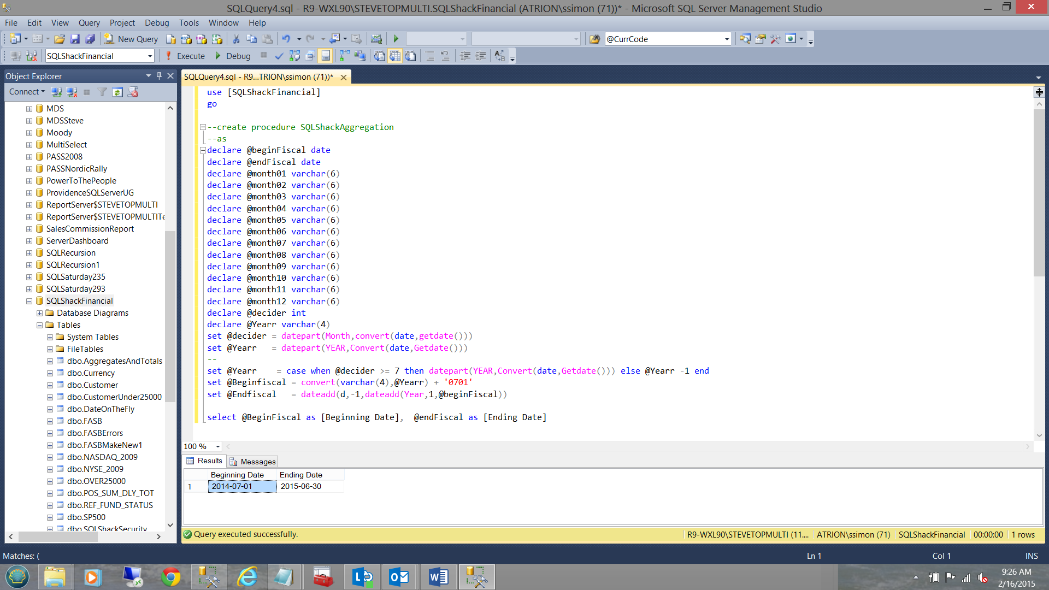Image resolution: width=1049 pixels, height=590 pixels.
Task: Click the Filter funnel icon in Object Explorer
Action: click(102, 92)
